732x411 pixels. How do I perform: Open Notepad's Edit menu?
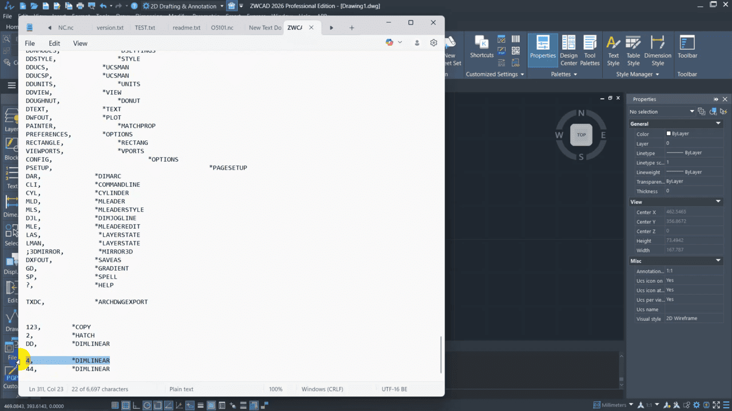point(54,43)
